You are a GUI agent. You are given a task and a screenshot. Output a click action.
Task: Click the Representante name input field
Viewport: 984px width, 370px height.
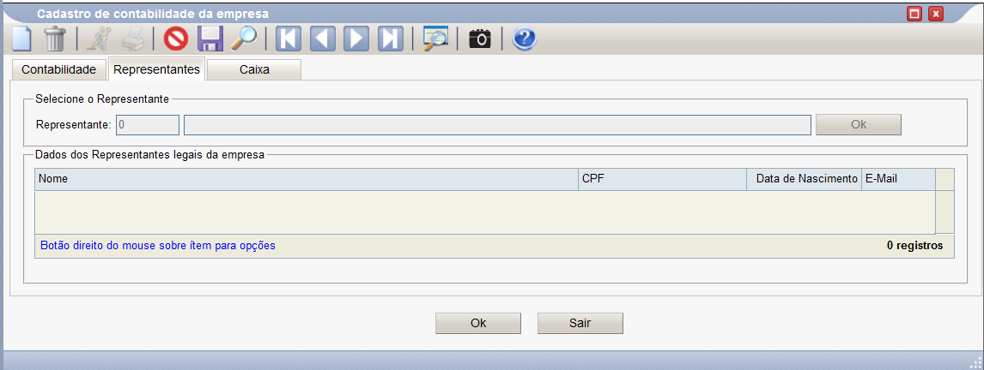pos(497,124)
